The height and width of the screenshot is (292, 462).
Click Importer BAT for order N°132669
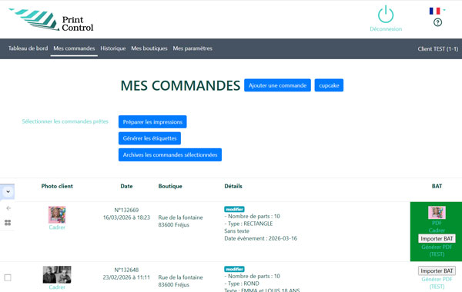click(437, 238)
